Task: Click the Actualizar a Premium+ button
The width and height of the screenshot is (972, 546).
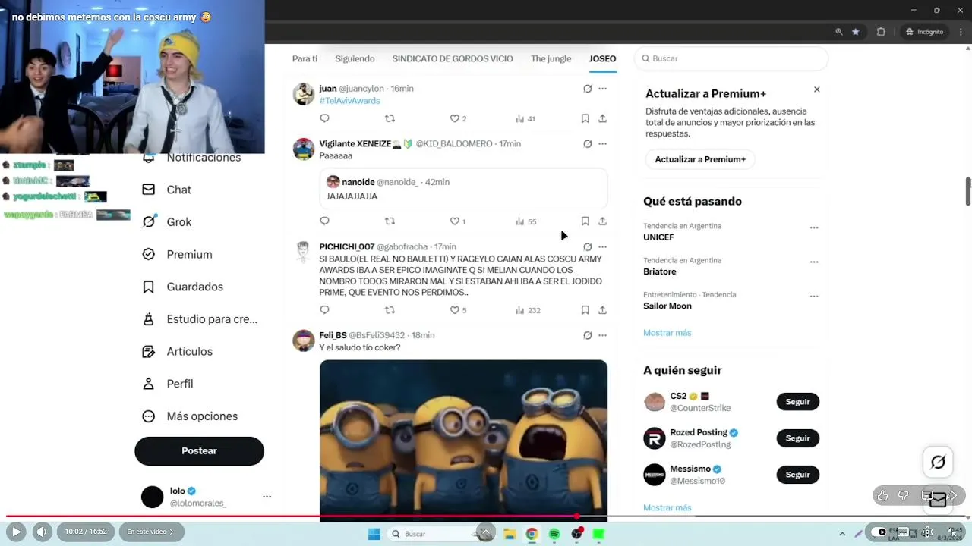Action: point(700,159)
